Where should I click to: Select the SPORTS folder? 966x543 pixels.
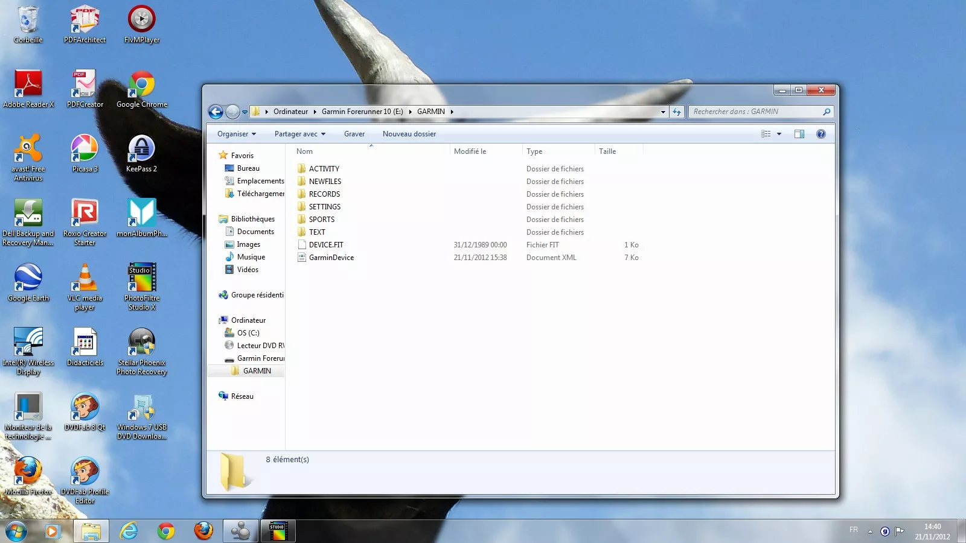321,220
